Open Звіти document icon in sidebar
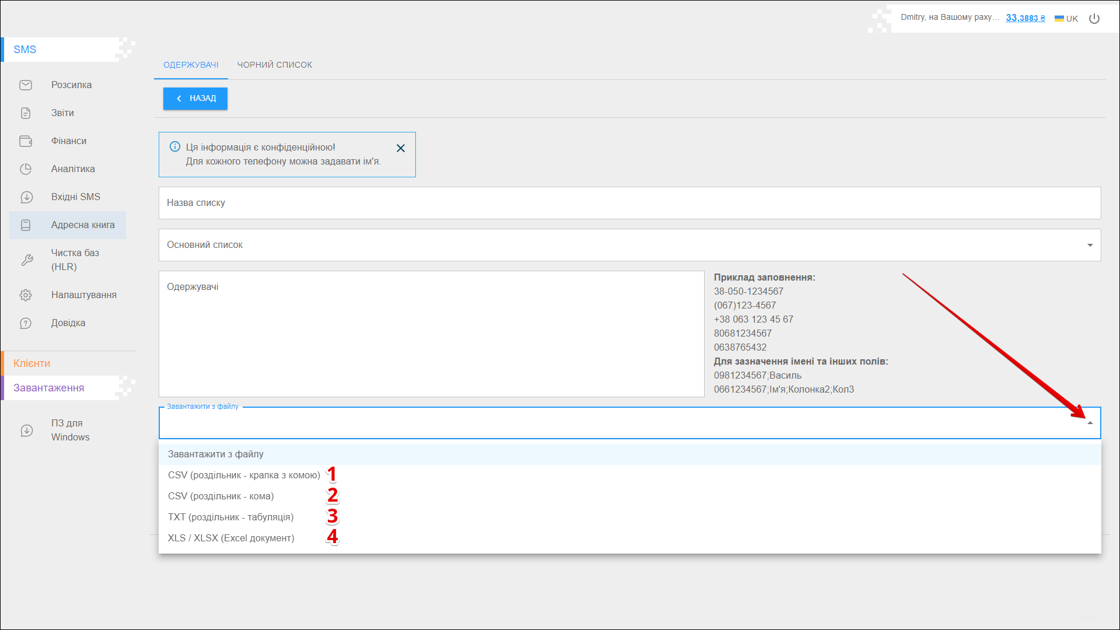This screenshot has width=1120, height=630. 26,113
